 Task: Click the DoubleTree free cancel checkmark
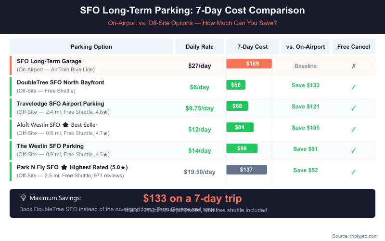click(x=354, y=87)
